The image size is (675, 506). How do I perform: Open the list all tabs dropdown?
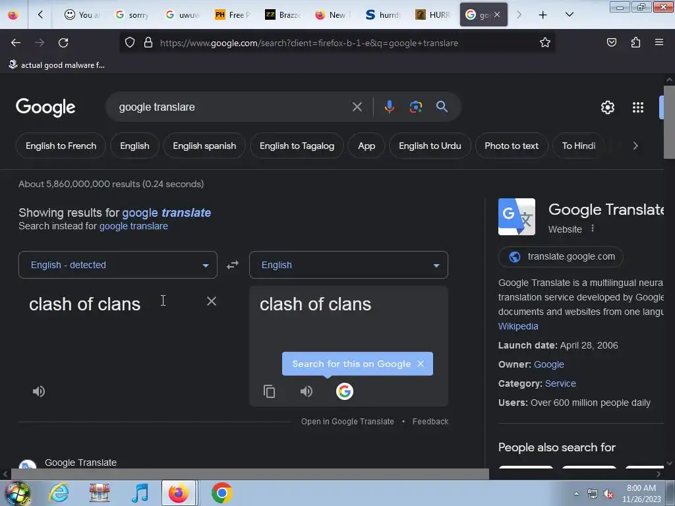pyautogui.click(x=569, y=14)
